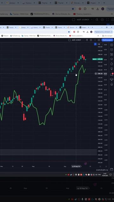Open the Hotlists flame icon
This screenshot has width=114, height=202.
tap(111, 64)
